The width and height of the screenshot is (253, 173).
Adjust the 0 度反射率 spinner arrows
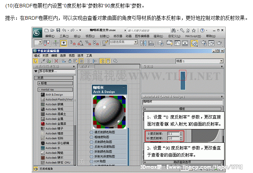(181, 134)
